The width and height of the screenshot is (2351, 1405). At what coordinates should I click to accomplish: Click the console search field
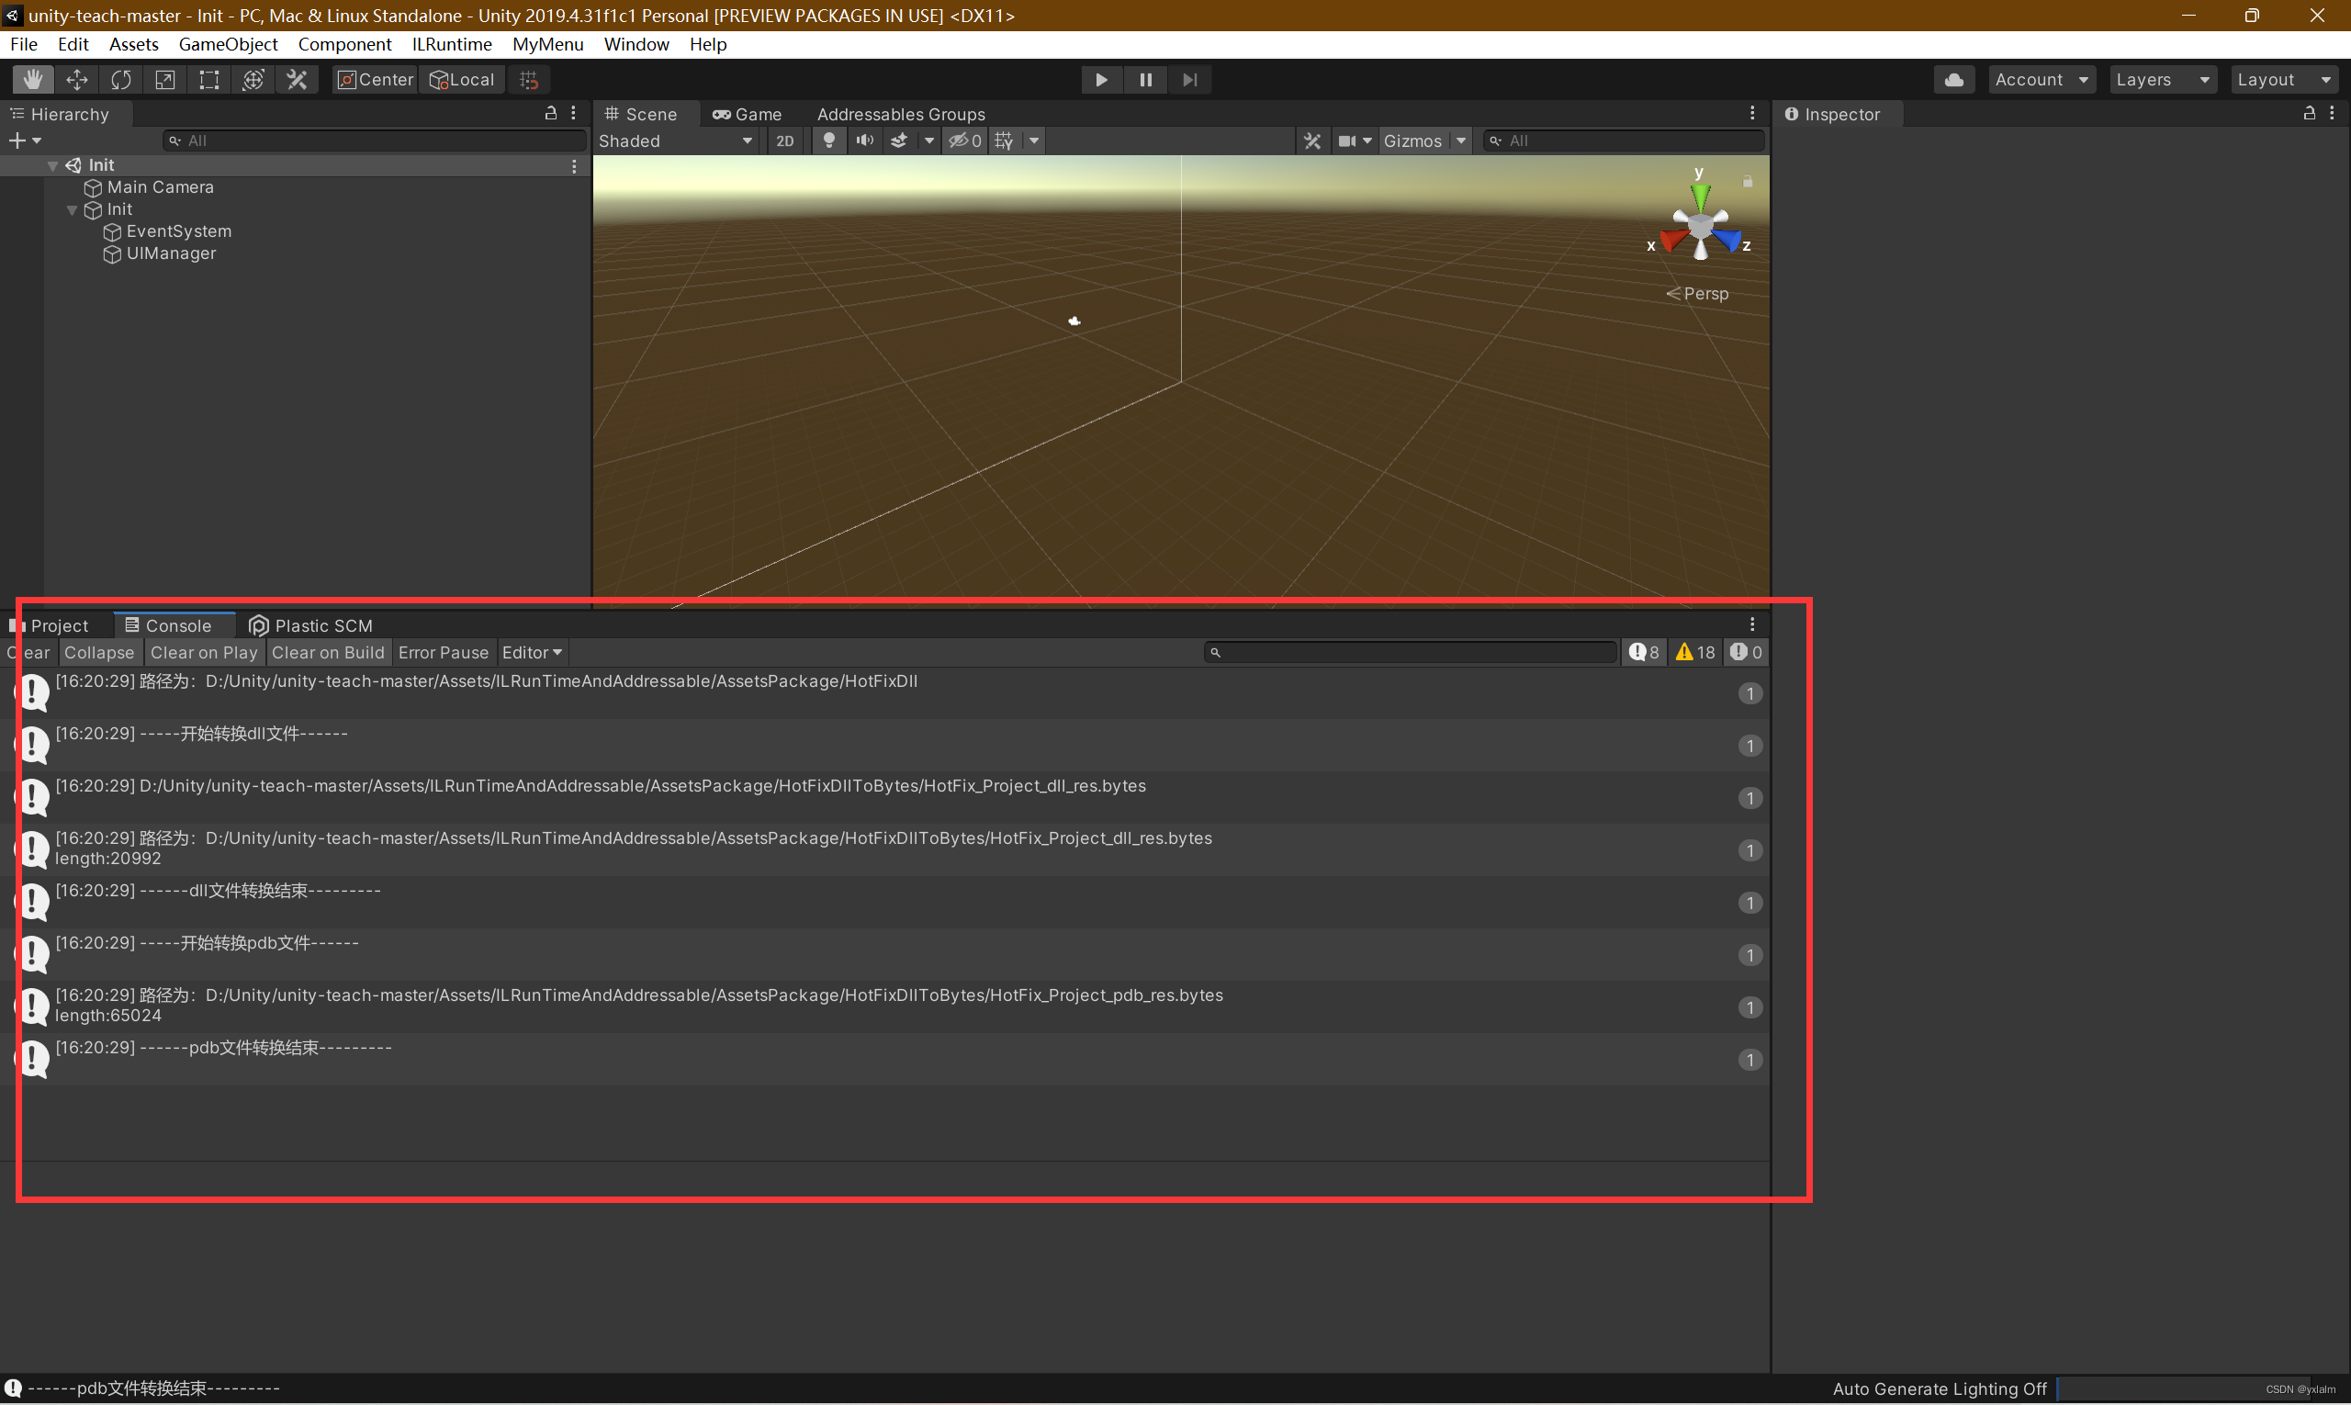tap(1411, 652)
